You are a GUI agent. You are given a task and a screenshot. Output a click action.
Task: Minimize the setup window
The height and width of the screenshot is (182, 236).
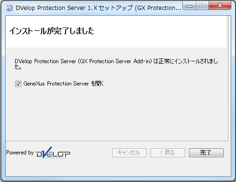coord(189,6)
